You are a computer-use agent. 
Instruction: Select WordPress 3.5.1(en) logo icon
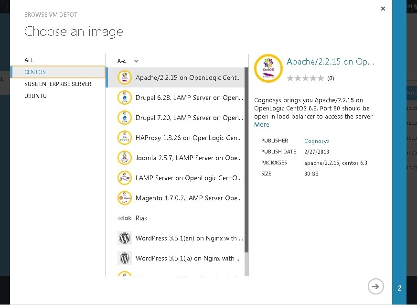[125, 238]
